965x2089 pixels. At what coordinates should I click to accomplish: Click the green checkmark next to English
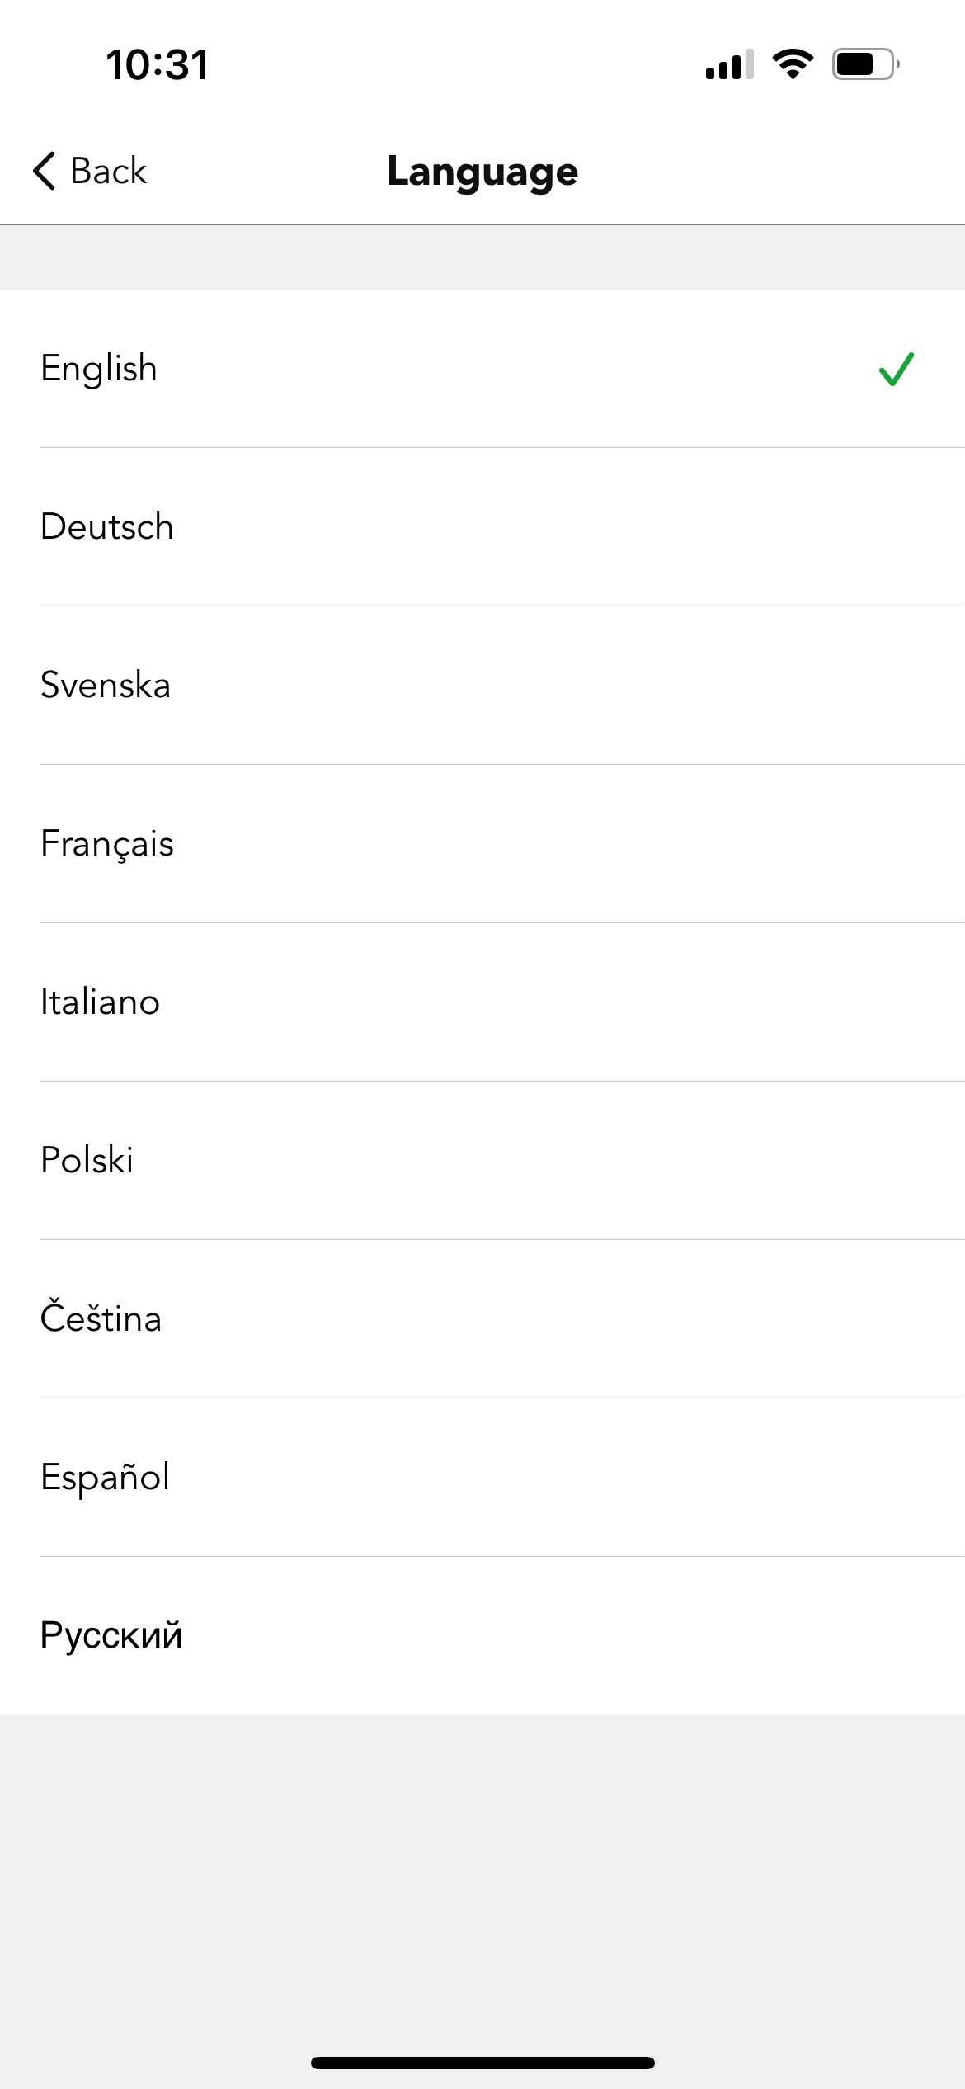[x=897, y=369]
